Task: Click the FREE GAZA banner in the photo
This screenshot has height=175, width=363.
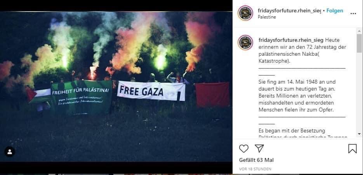Action: pyautogui.click(x=151, y=91)
